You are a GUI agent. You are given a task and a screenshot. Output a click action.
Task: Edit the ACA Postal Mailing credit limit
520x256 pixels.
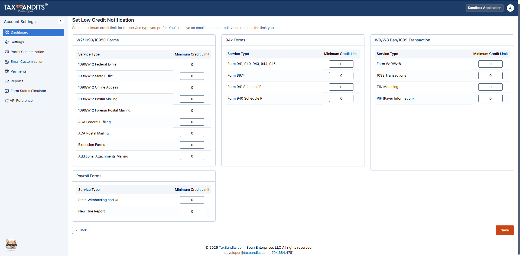(x=192, y=133)
